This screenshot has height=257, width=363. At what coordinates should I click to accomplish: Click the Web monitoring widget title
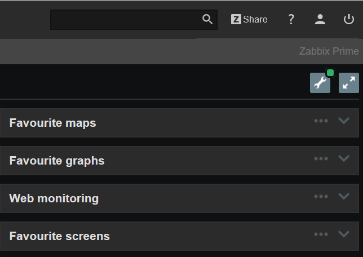(54, 198)
